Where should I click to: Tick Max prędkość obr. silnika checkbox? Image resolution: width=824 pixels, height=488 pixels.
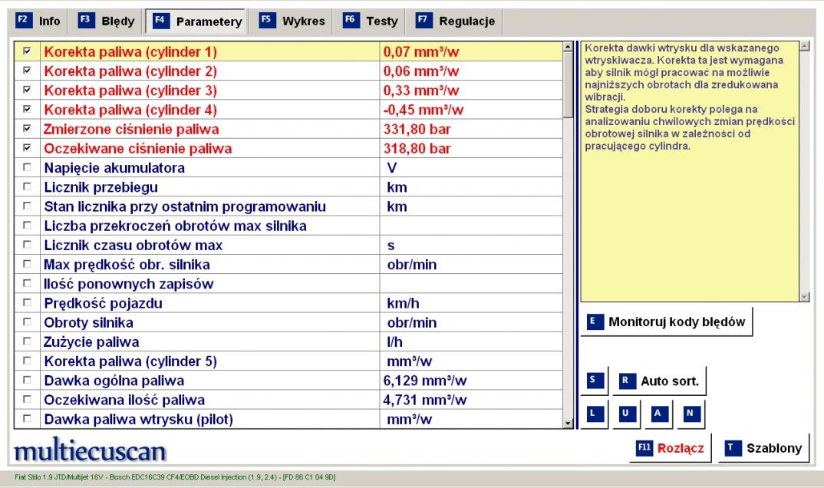click(27, 264)
